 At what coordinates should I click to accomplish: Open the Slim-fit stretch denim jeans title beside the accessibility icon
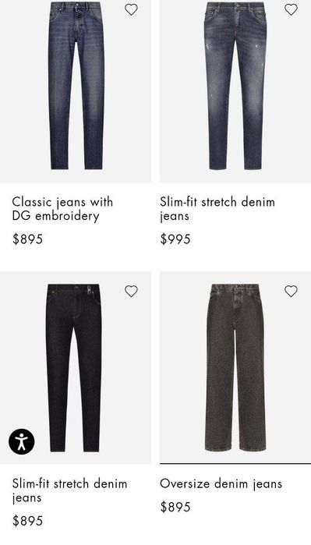69,490
